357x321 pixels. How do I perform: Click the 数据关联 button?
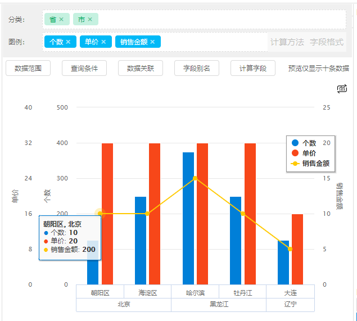(x=141, y=68)
